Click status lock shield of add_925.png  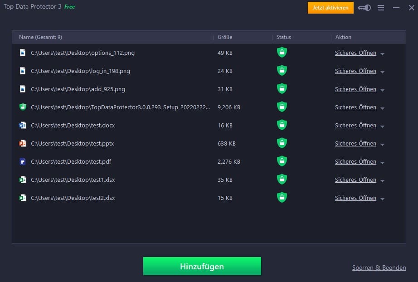(x=282, y=88)
